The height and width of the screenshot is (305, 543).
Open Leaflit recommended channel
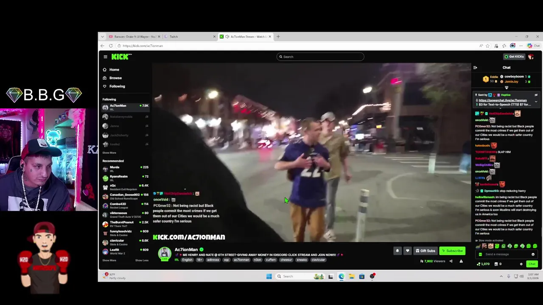pos(125,252)
